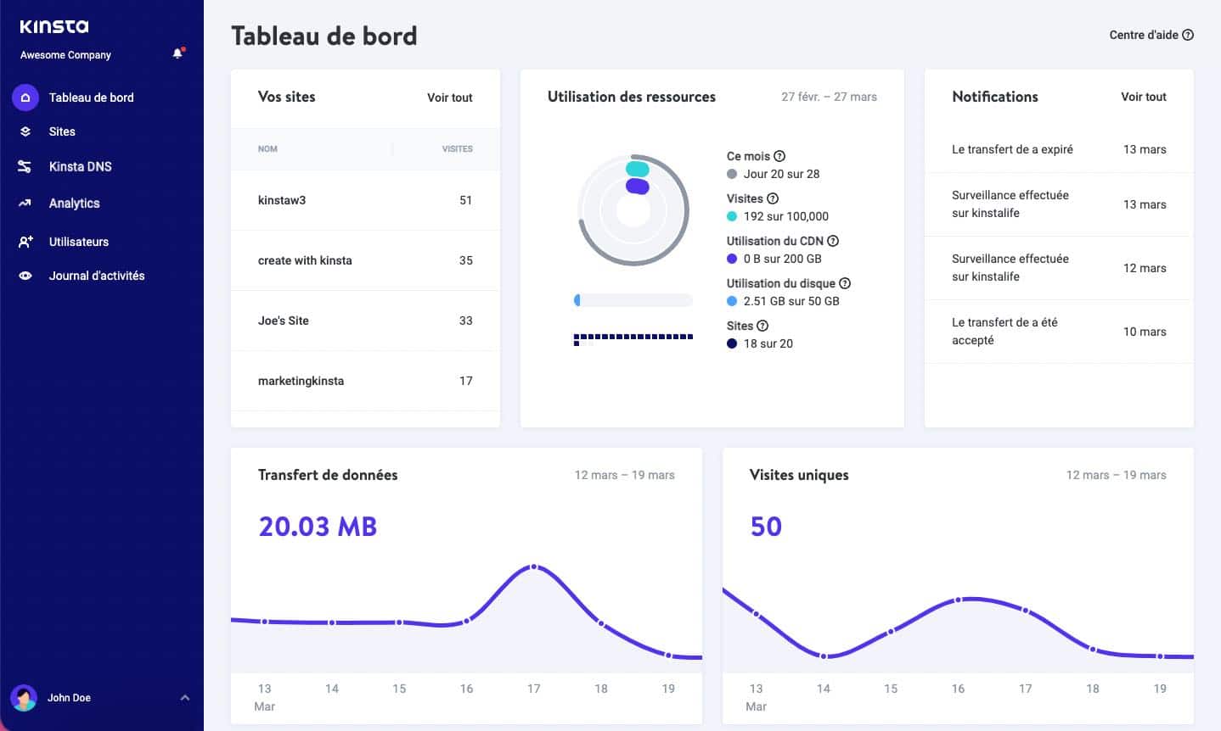Click "Voir tout" in the Vos sites panel
This screenshot has width=1221, height=731.
[x=449, y=98]
